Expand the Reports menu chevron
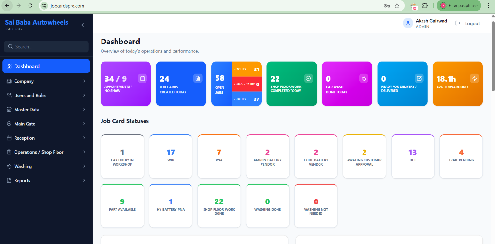The image size is (495, 244). (x=84, y=181)
